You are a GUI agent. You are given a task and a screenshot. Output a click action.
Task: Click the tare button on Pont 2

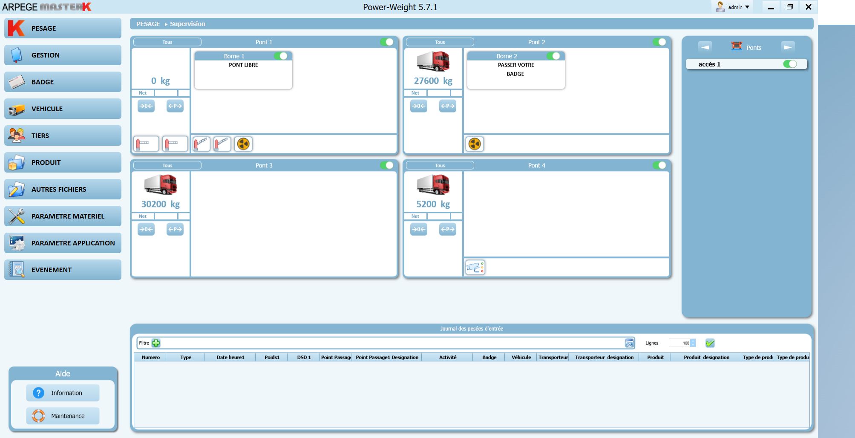tap(447, 106)
